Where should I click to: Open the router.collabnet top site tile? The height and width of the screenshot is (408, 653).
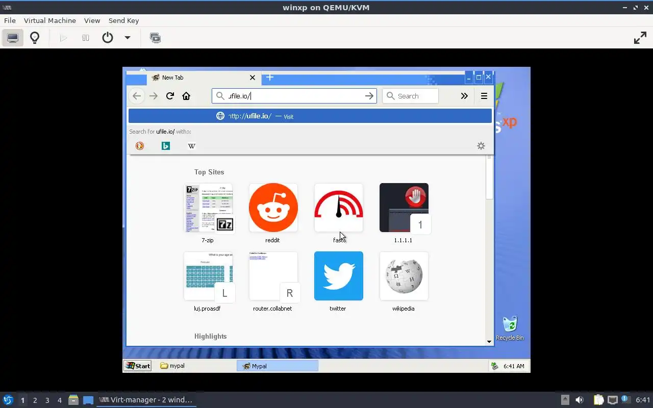[x=273, y=276]
